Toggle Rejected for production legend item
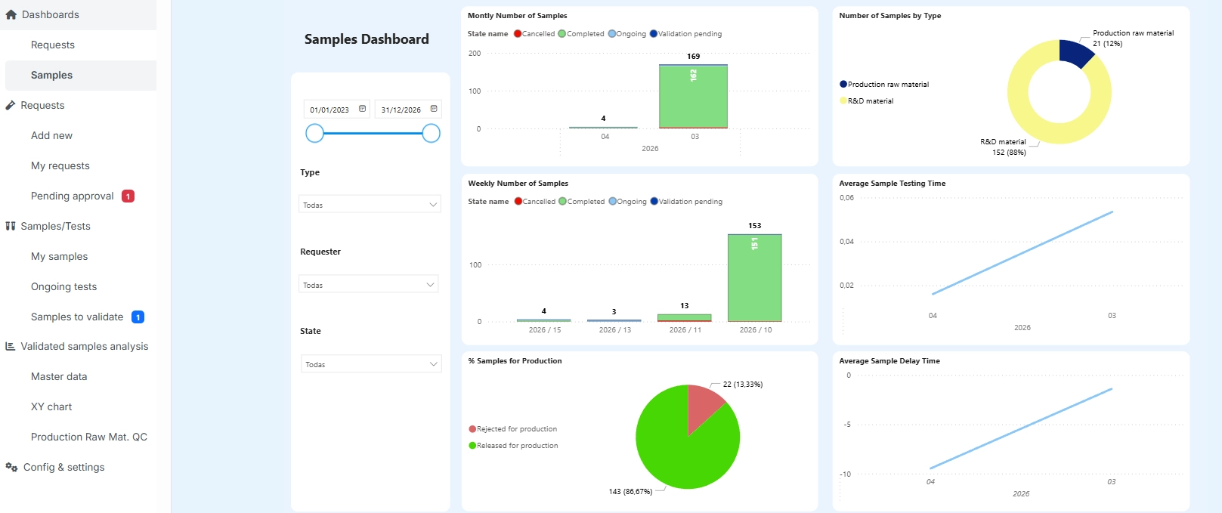1222x513 pixels. tap(513, 429)
